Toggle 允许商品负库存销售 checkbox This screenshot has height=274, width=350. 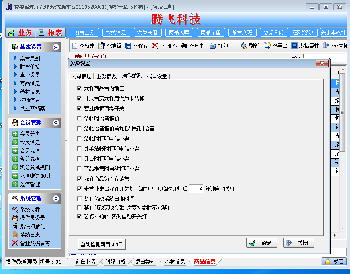coord(79,179)
